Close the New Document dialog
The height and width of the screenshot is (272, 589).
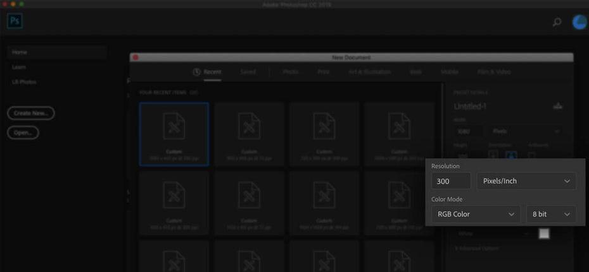pos(136,57)
